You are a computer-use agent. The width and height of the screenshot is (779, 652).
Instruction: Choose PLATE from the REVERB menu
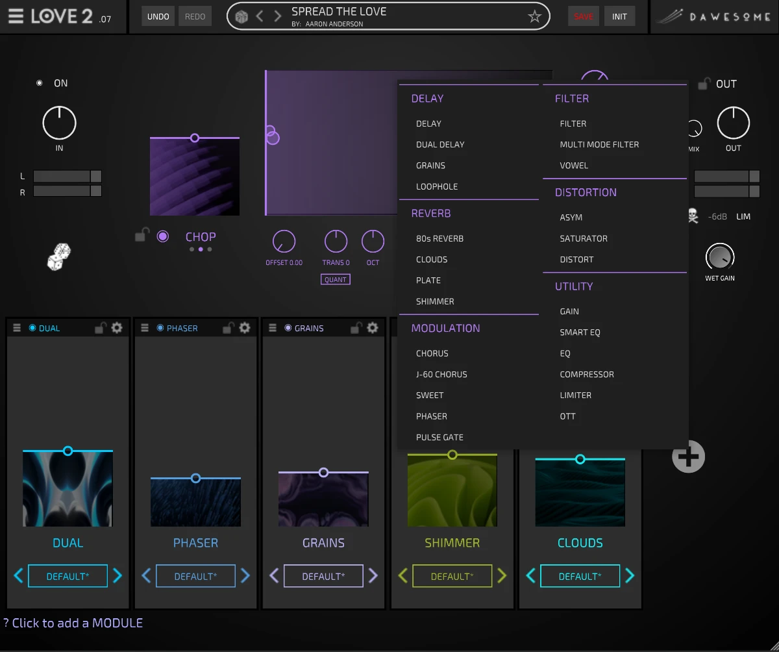click(428, 280)
